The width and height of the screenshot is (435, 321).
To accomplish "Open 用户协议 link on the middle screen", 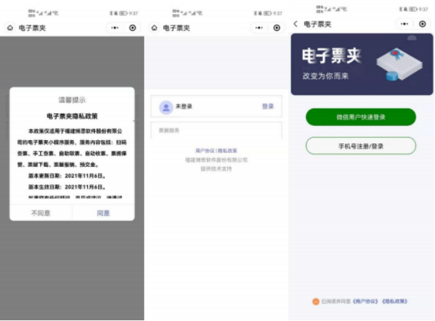I will (204, 151).
